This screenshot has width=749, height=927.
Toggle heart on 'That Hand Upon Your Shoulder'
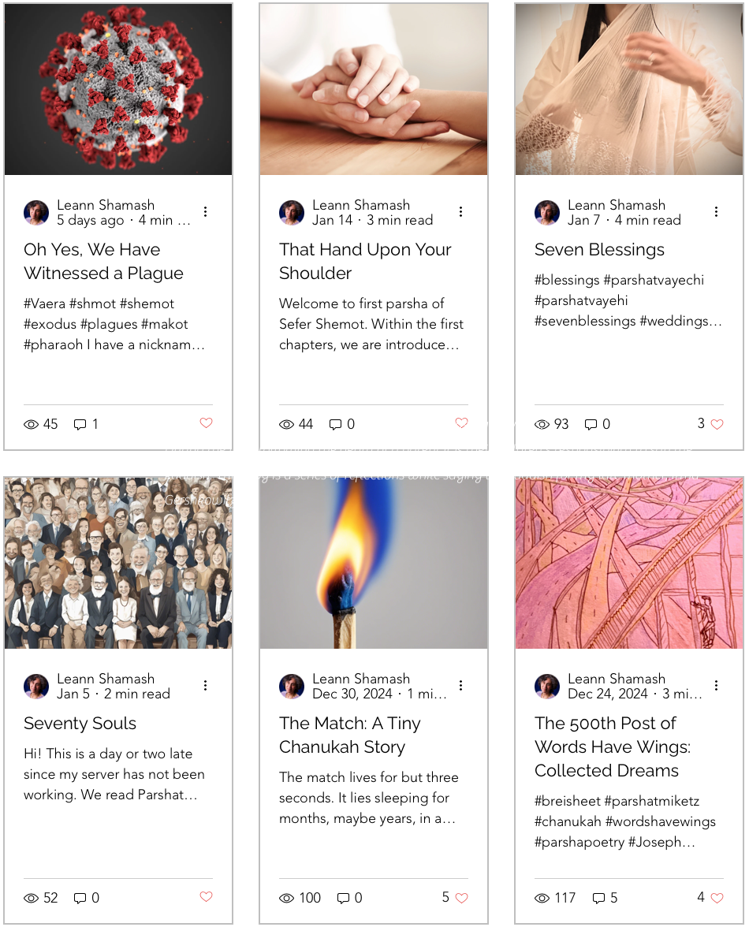461,423
